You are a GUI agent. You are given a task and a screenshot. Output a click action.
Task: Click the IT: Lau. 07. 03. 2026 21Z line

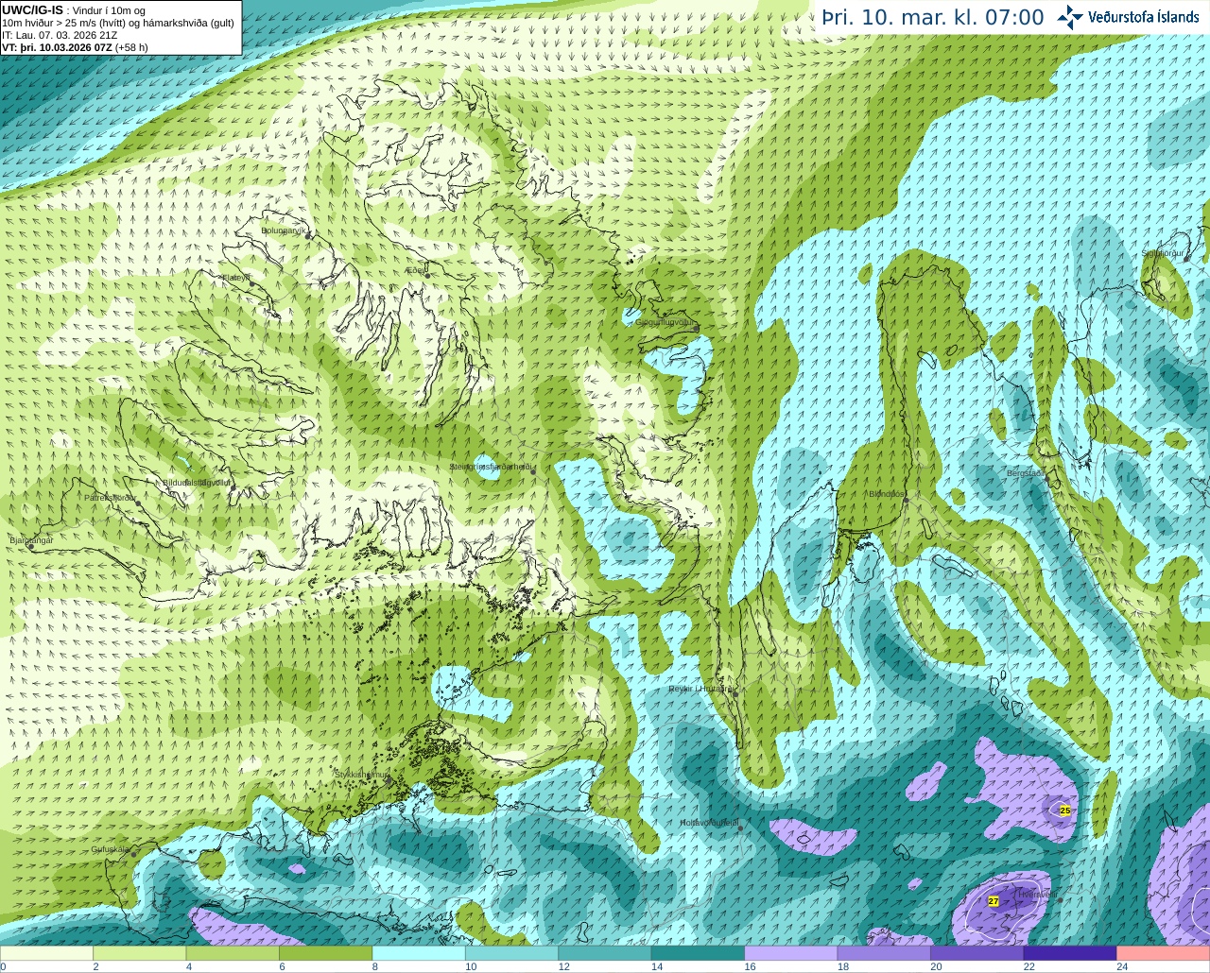click(x=60, y=35)
